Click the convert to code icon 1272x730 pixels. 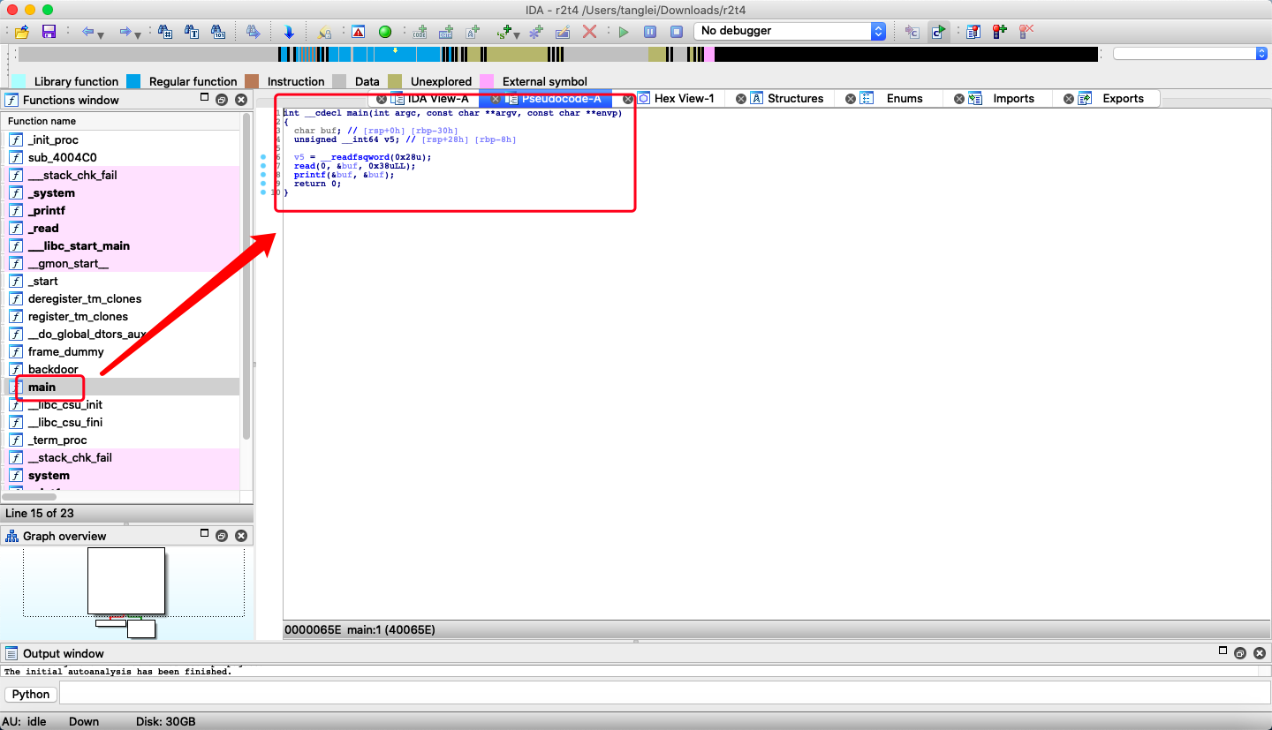coord(420,32)
